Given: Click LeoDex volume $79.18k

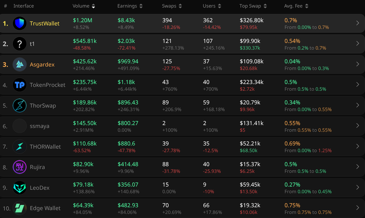Looking at the screenshot, I should point(83,185).
